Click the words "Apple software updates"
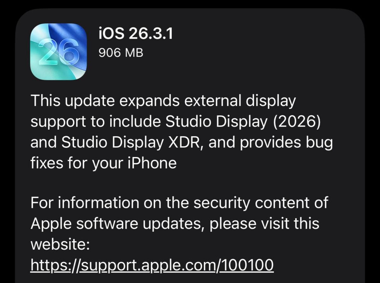This screenshot has height=283, width=380. [x=118, y=224]
